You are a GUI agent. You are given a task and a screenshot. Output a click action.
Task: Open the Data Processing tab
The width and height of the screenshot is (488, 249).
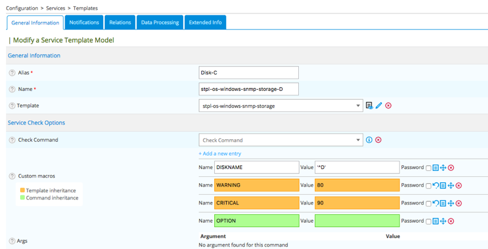click(x=160, y=23)
